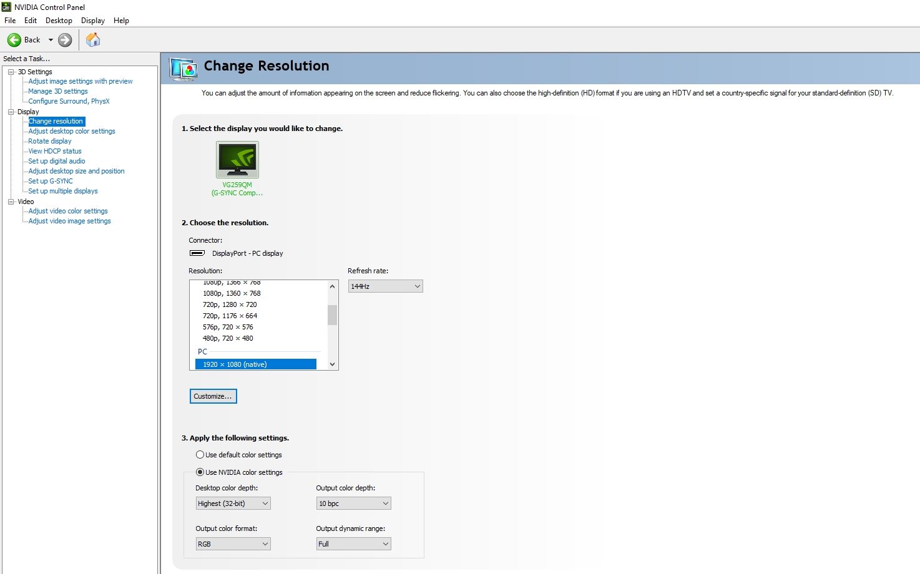This screenshot has height=574, width=920.
Task: Open the File menu
Action: point(10,21)
